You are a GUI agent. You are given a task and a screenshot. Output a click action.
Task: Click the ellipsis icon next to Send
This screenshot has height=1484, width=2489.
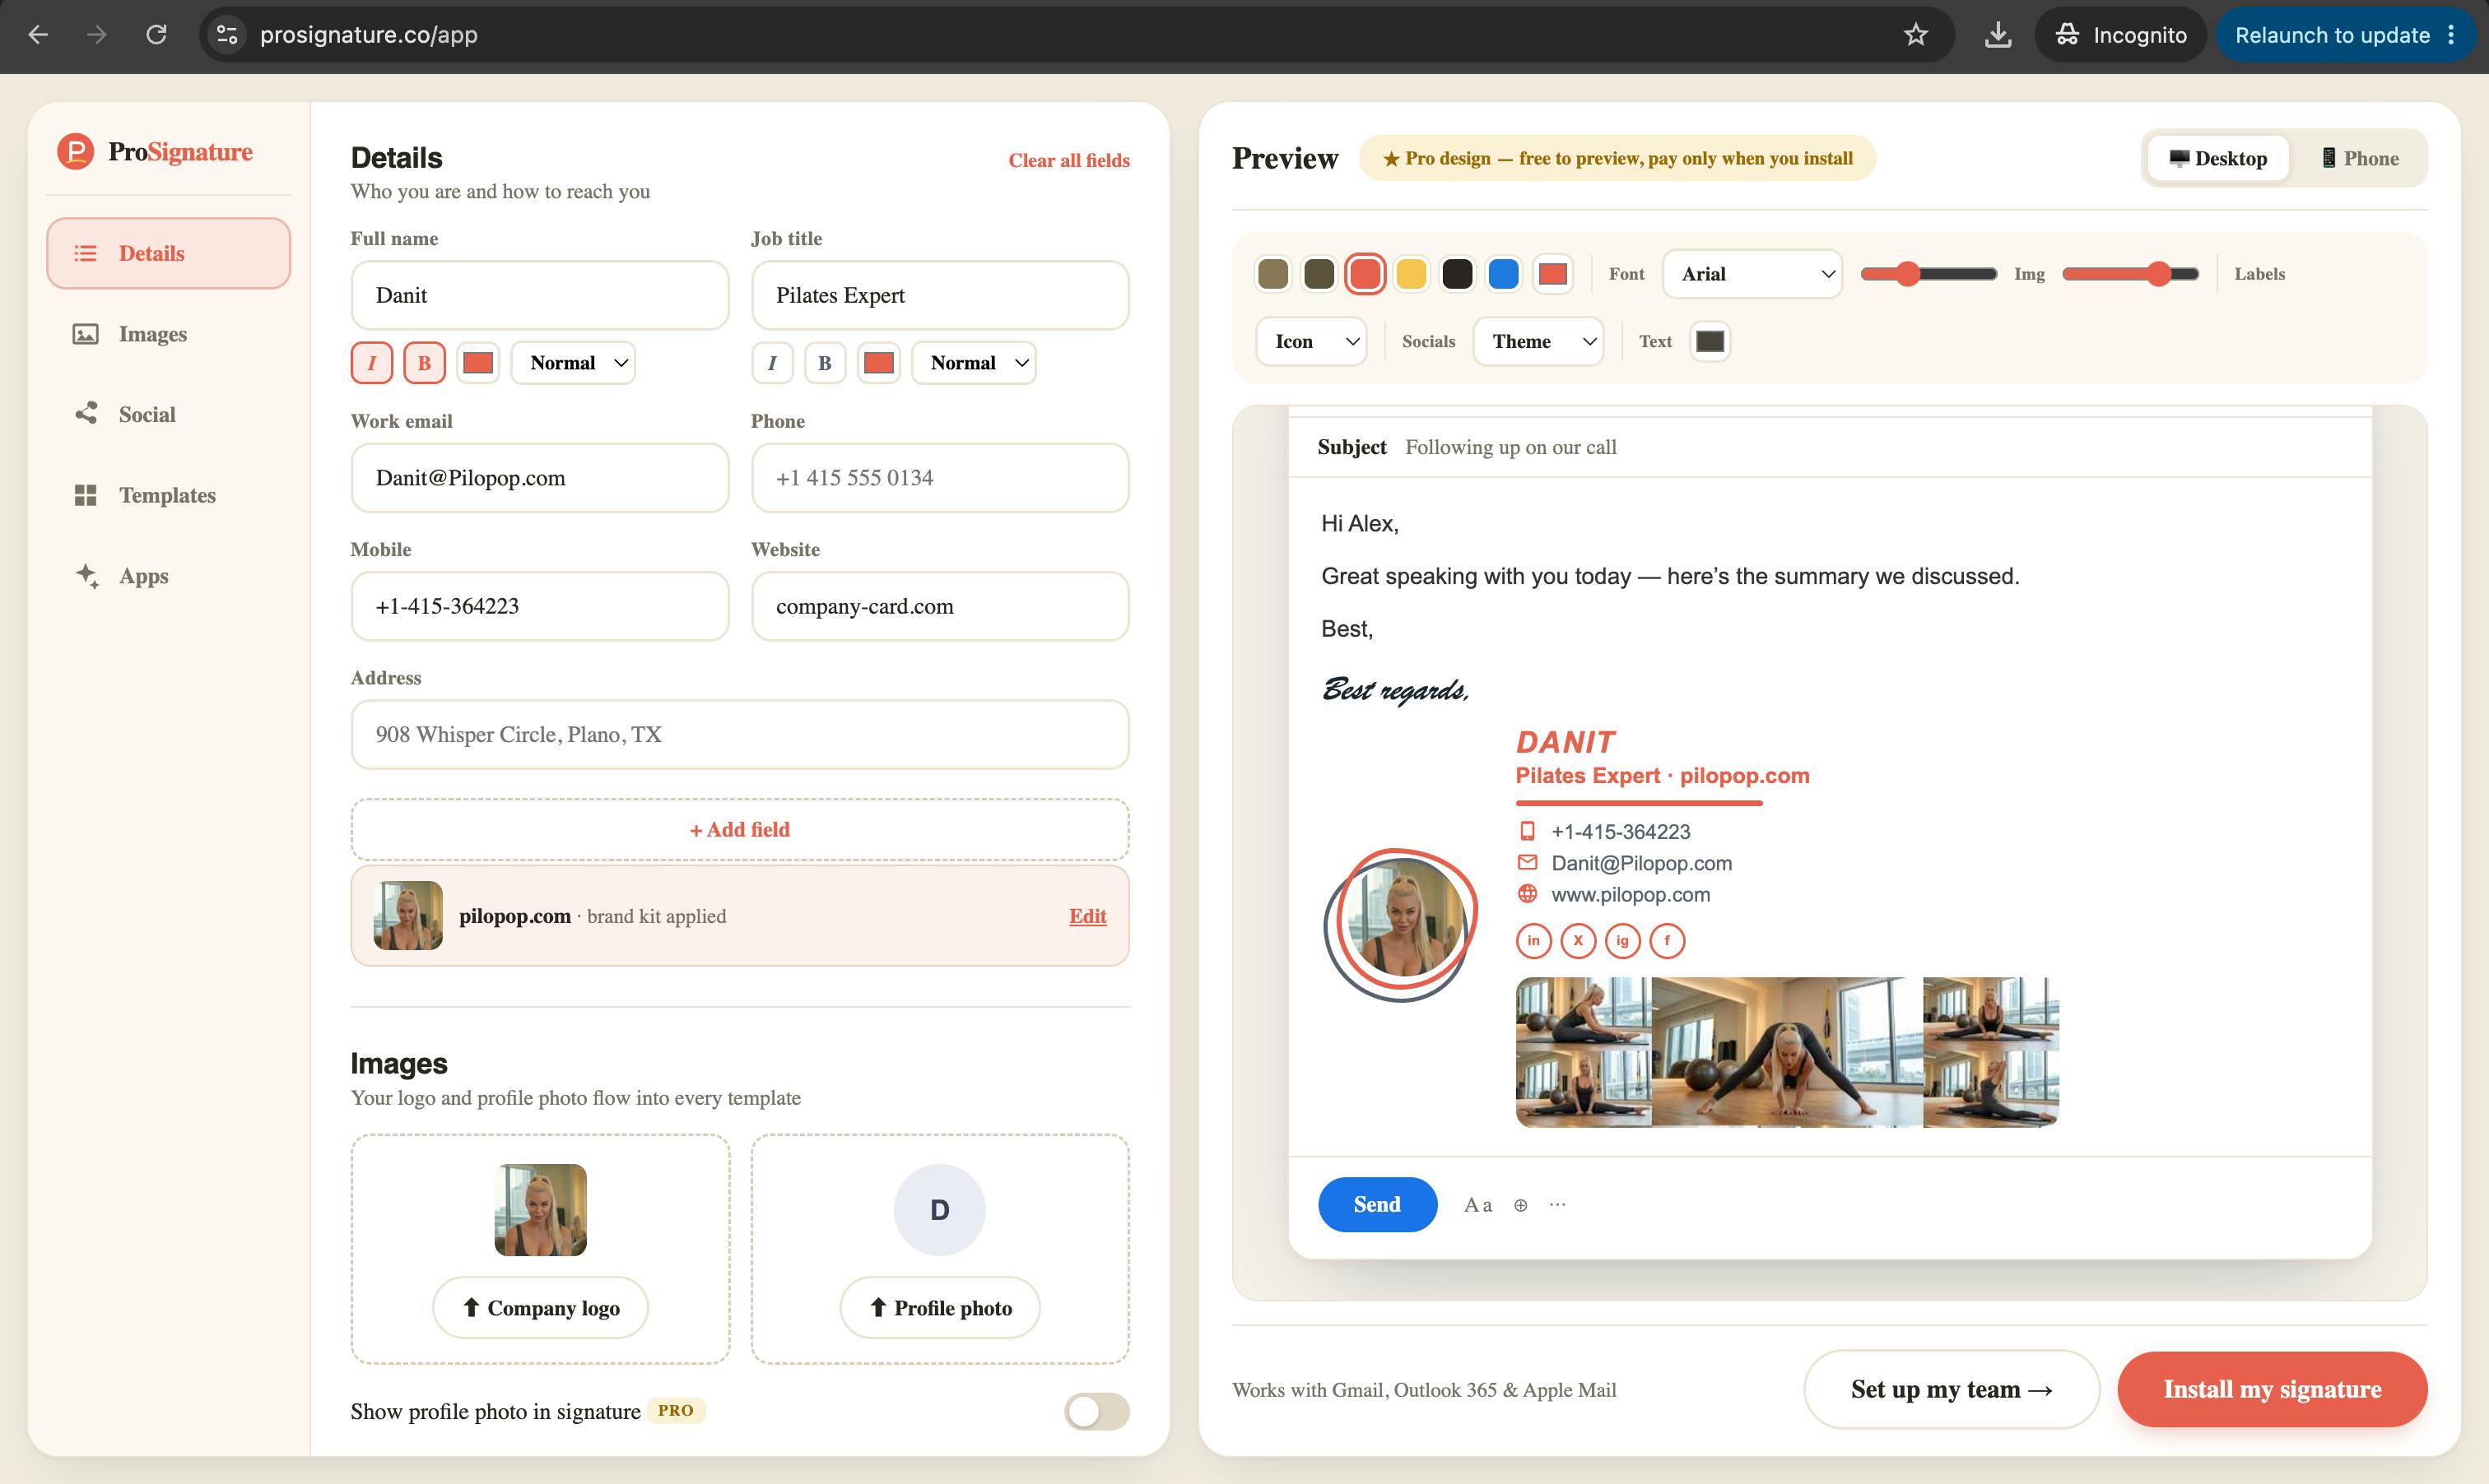pyautogui.click(x=1557, y=1205)
